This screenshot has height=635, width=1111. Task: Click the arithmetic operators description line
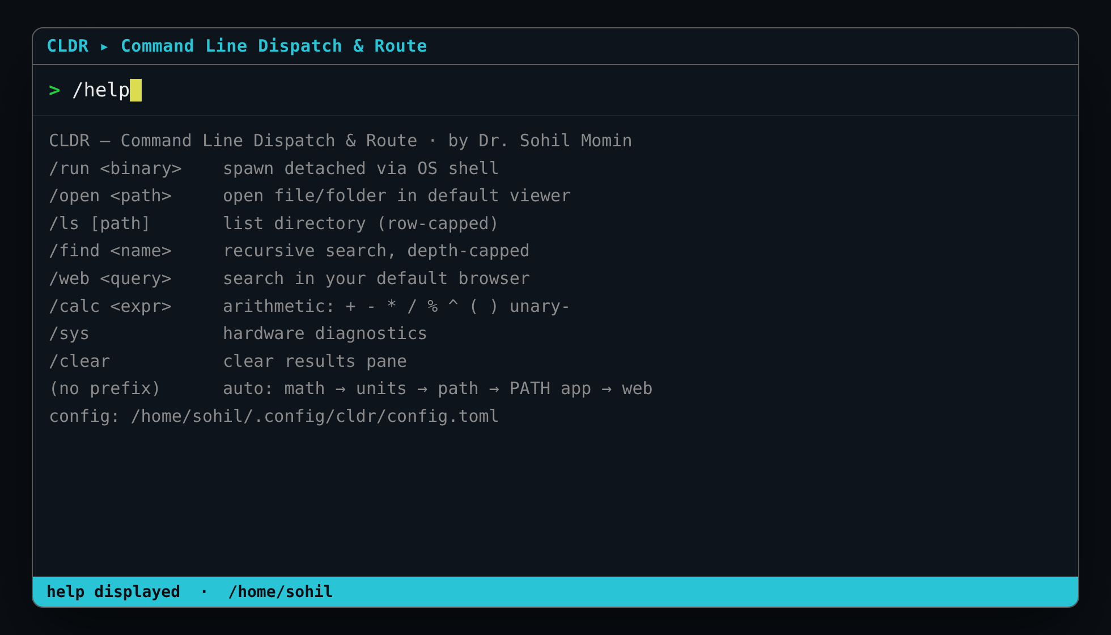[396, 306]
